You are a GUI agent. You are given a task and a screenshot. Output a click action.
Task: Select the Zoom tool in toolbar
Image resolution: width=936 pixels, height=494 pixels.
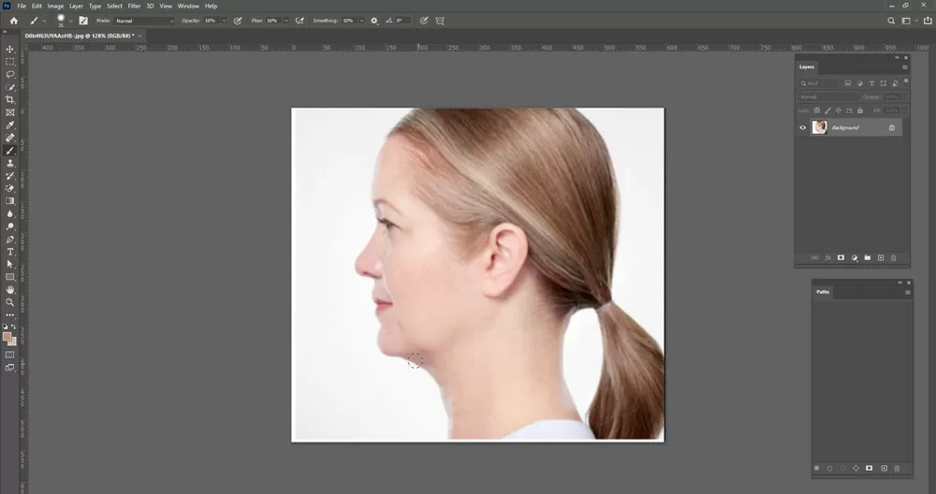pyautogui.click(x=10, y=302)
